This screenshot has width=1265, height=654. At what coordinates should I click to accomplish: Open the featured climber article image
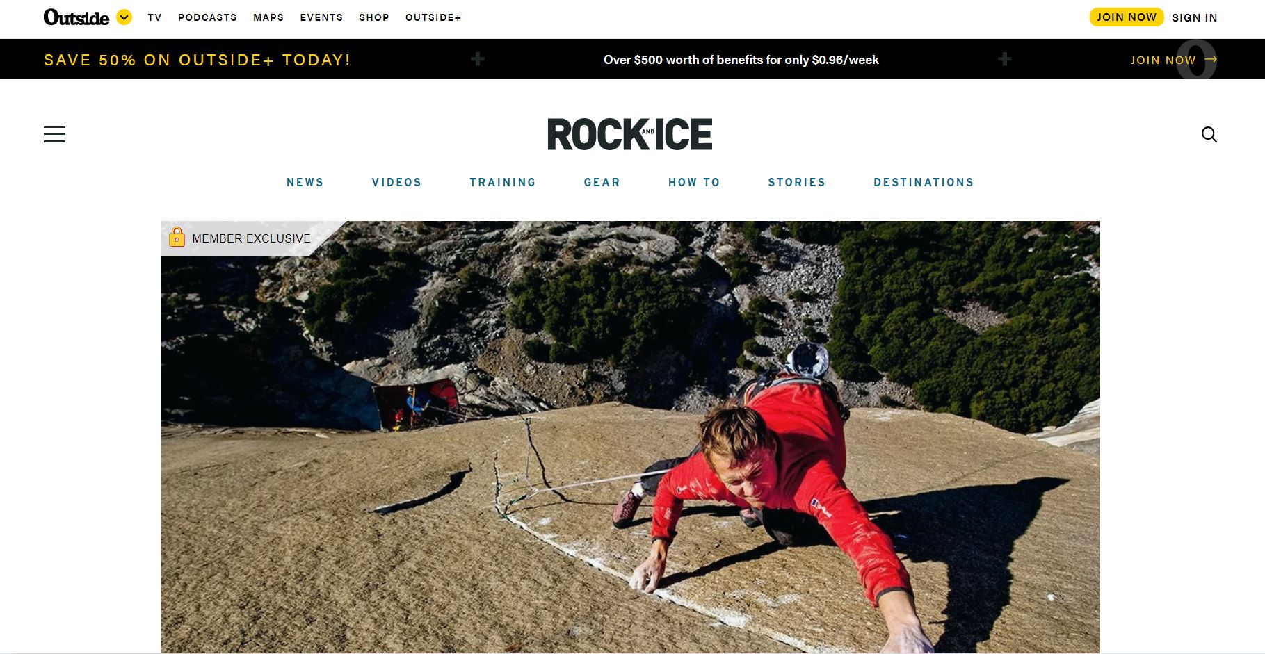[x=631, y=437]
